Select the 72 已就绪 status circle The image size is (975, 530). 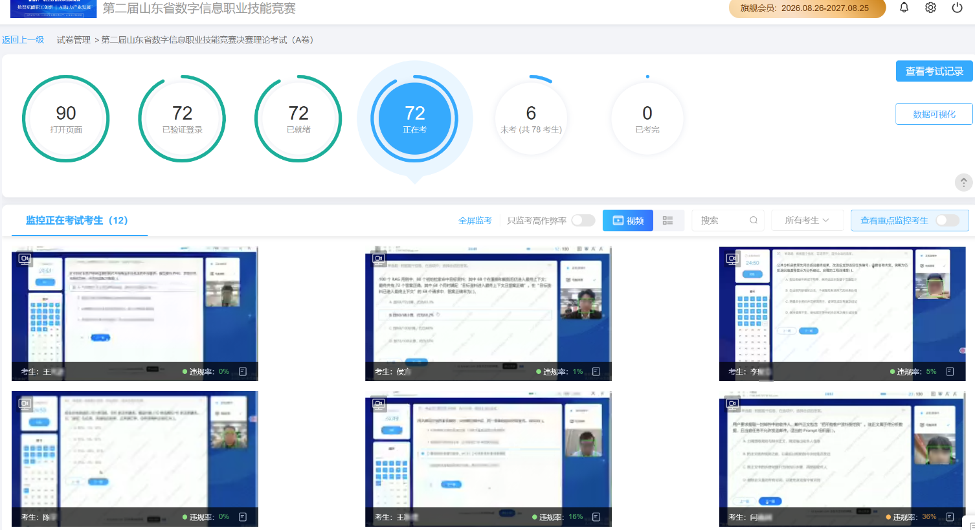(x=298, y=119)
